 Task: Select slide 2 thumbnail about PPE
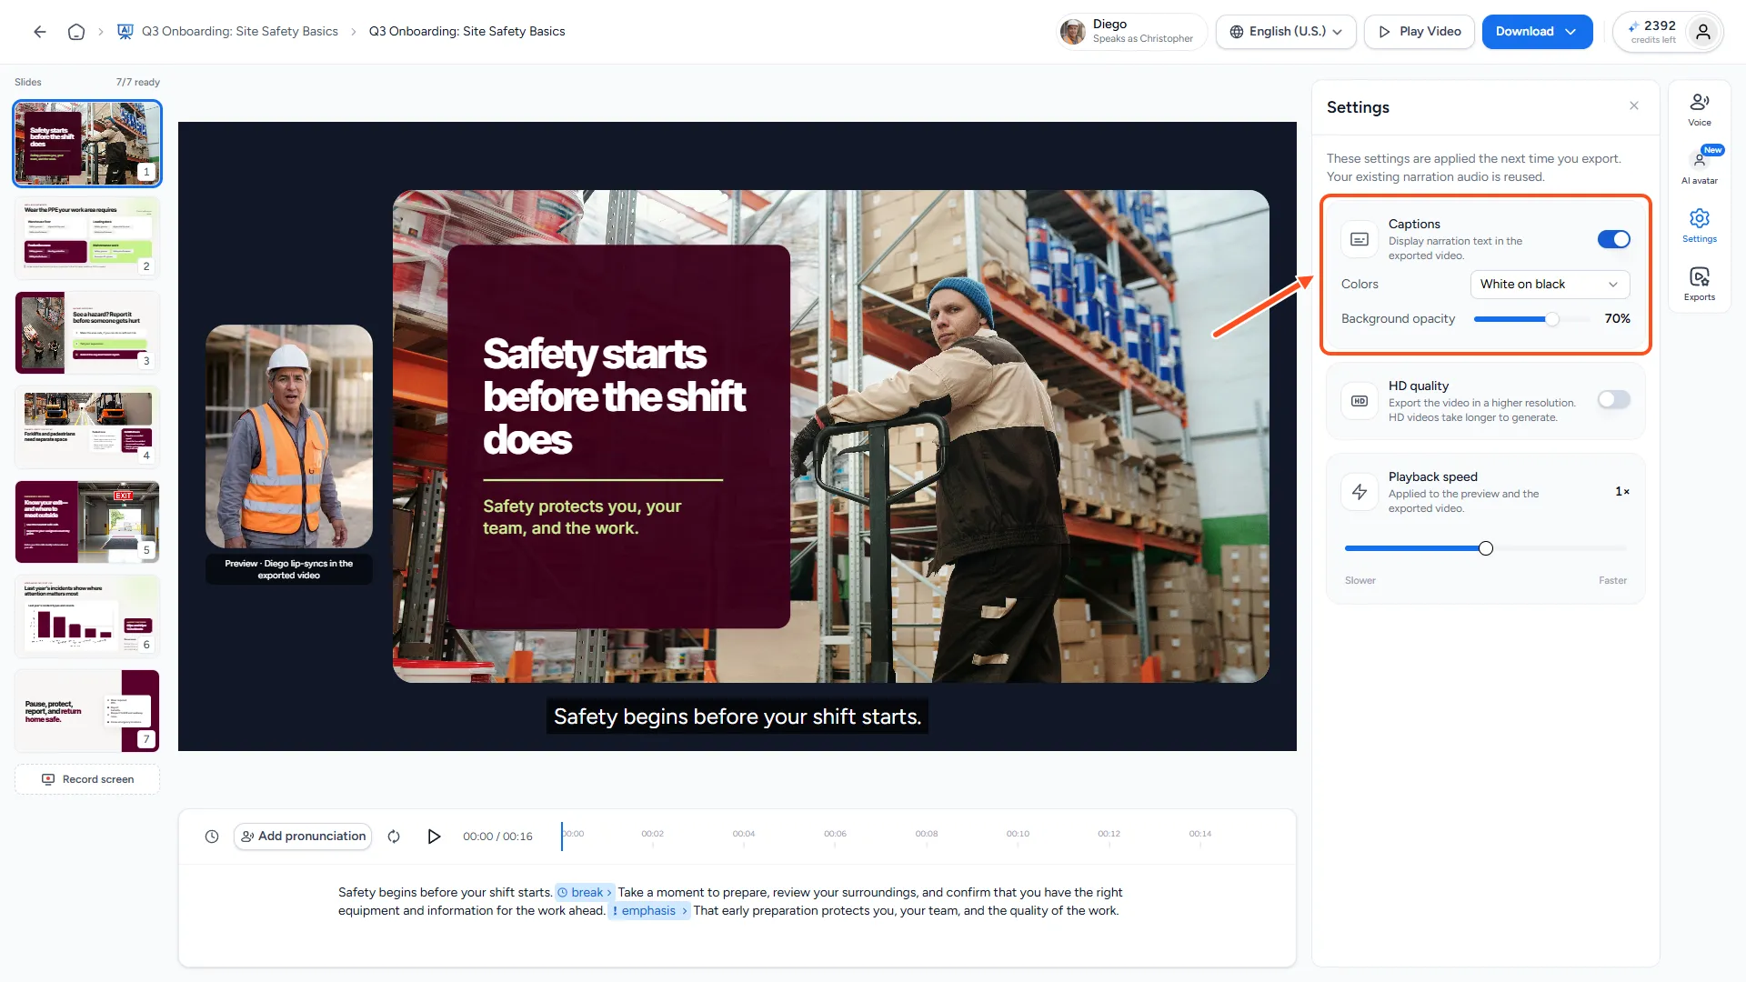87,237
